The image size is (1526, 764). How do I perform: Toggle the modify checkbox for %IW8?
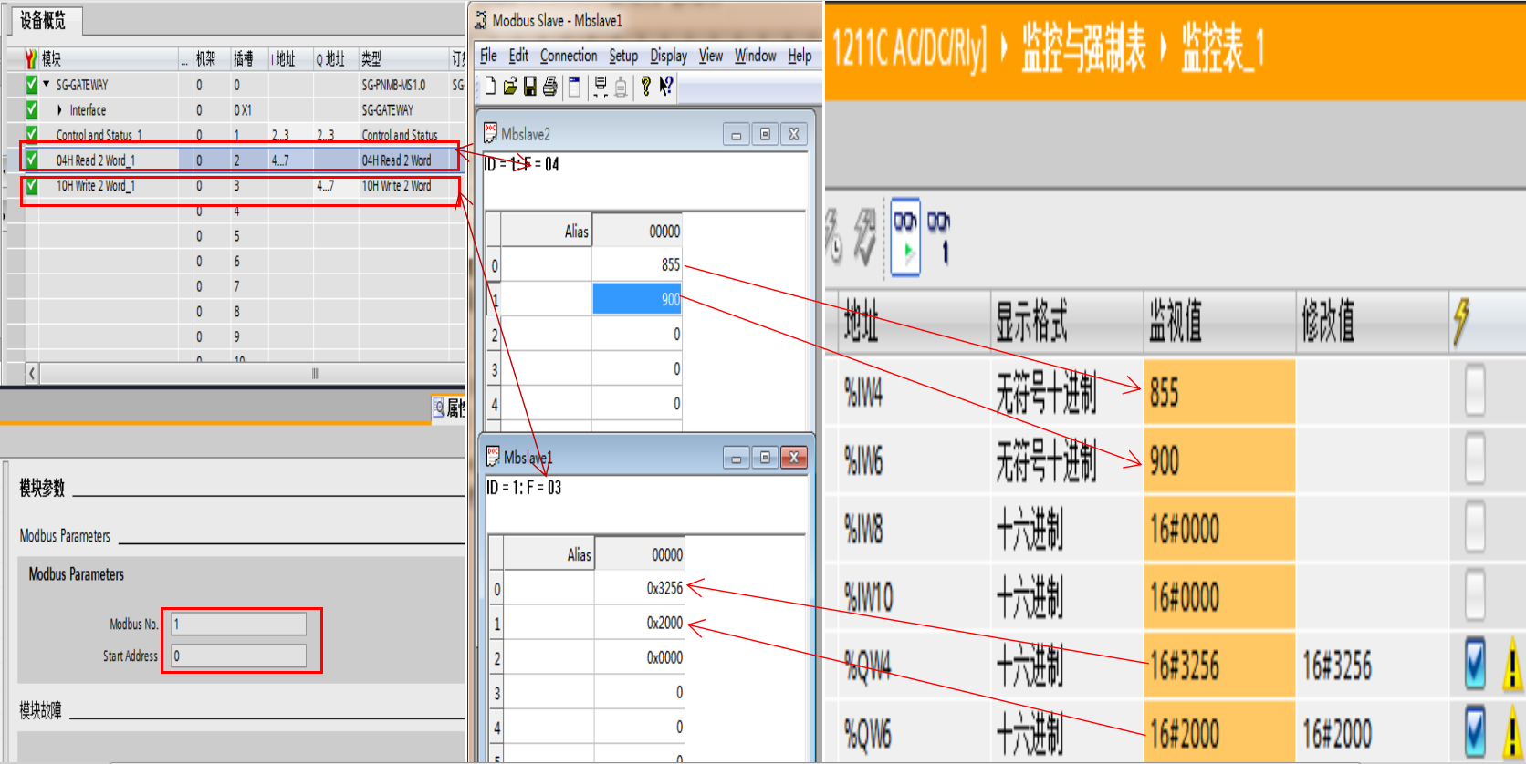click(x=1475, y=527)
